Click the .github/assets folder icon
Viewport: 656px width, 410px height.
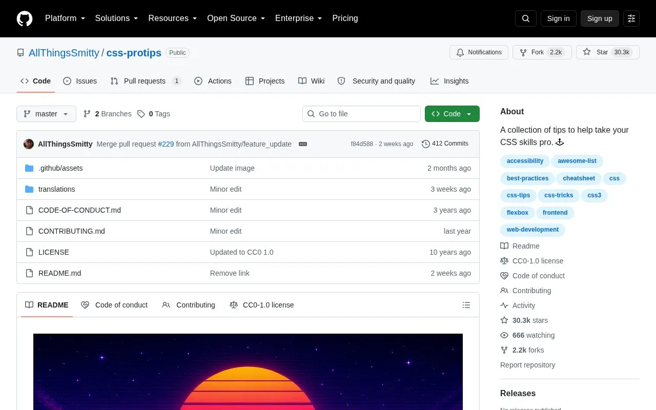click(29, 168)
